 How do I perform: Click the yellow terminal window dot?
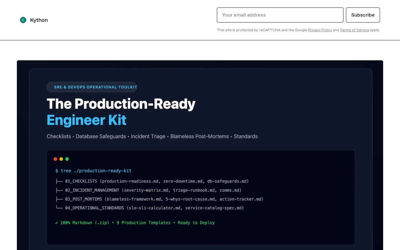coord(61,159)
